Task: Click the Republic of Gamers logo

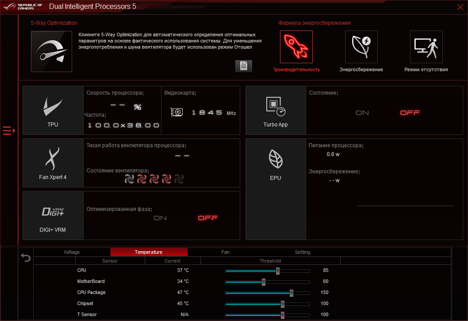Action: [23, 7]
